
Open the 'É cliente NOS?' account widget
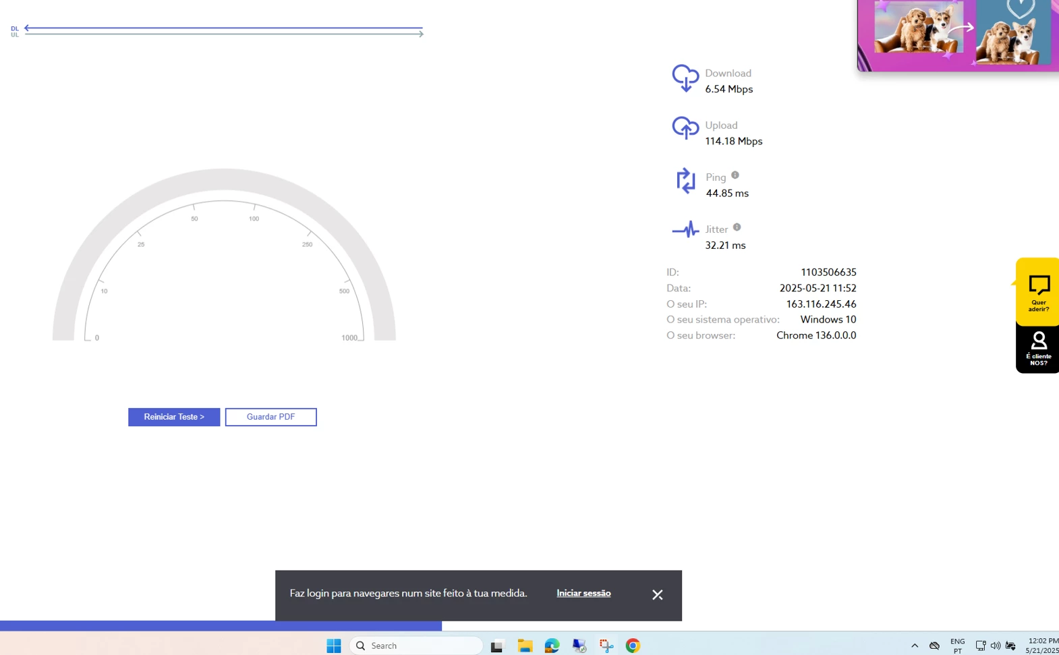tap(1038, 349)
